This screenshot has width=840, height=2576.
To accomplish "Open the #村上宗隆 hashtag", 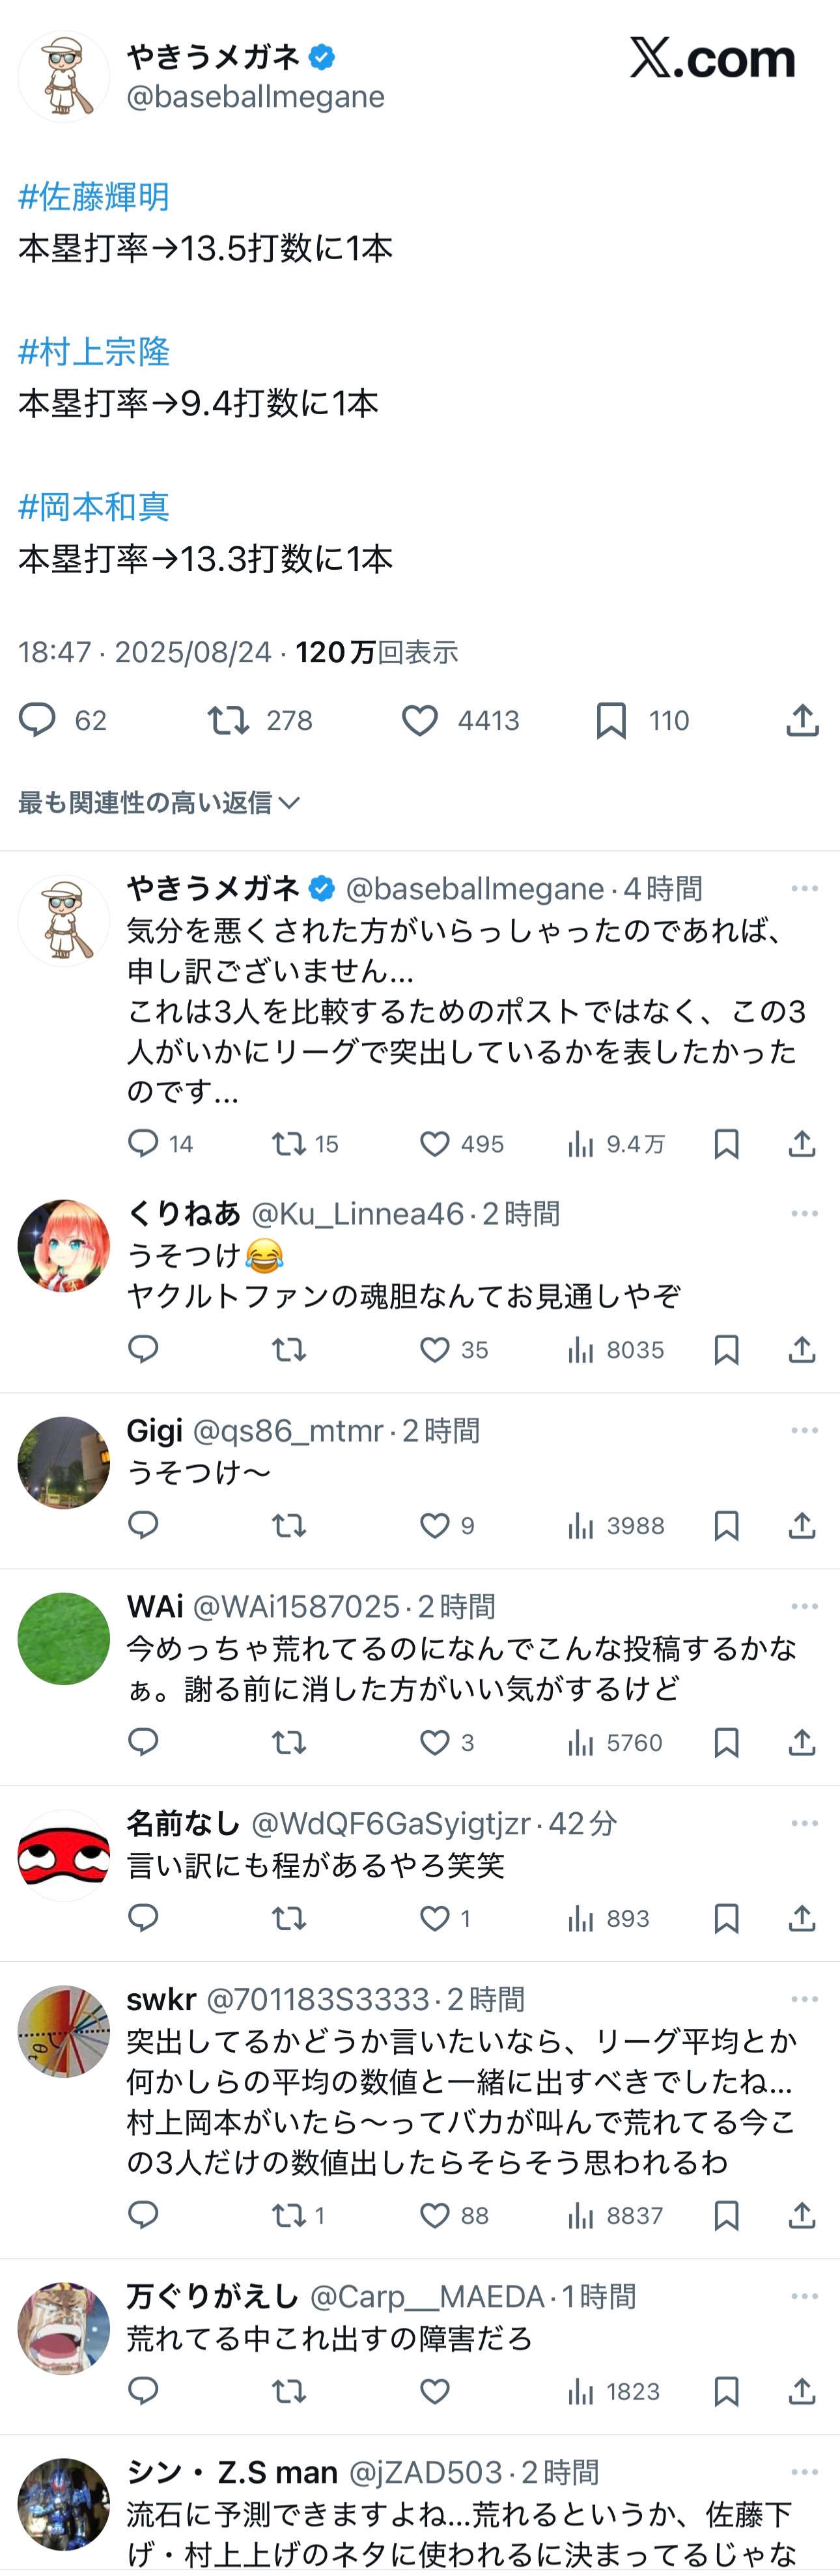I will tap(94, 351).
